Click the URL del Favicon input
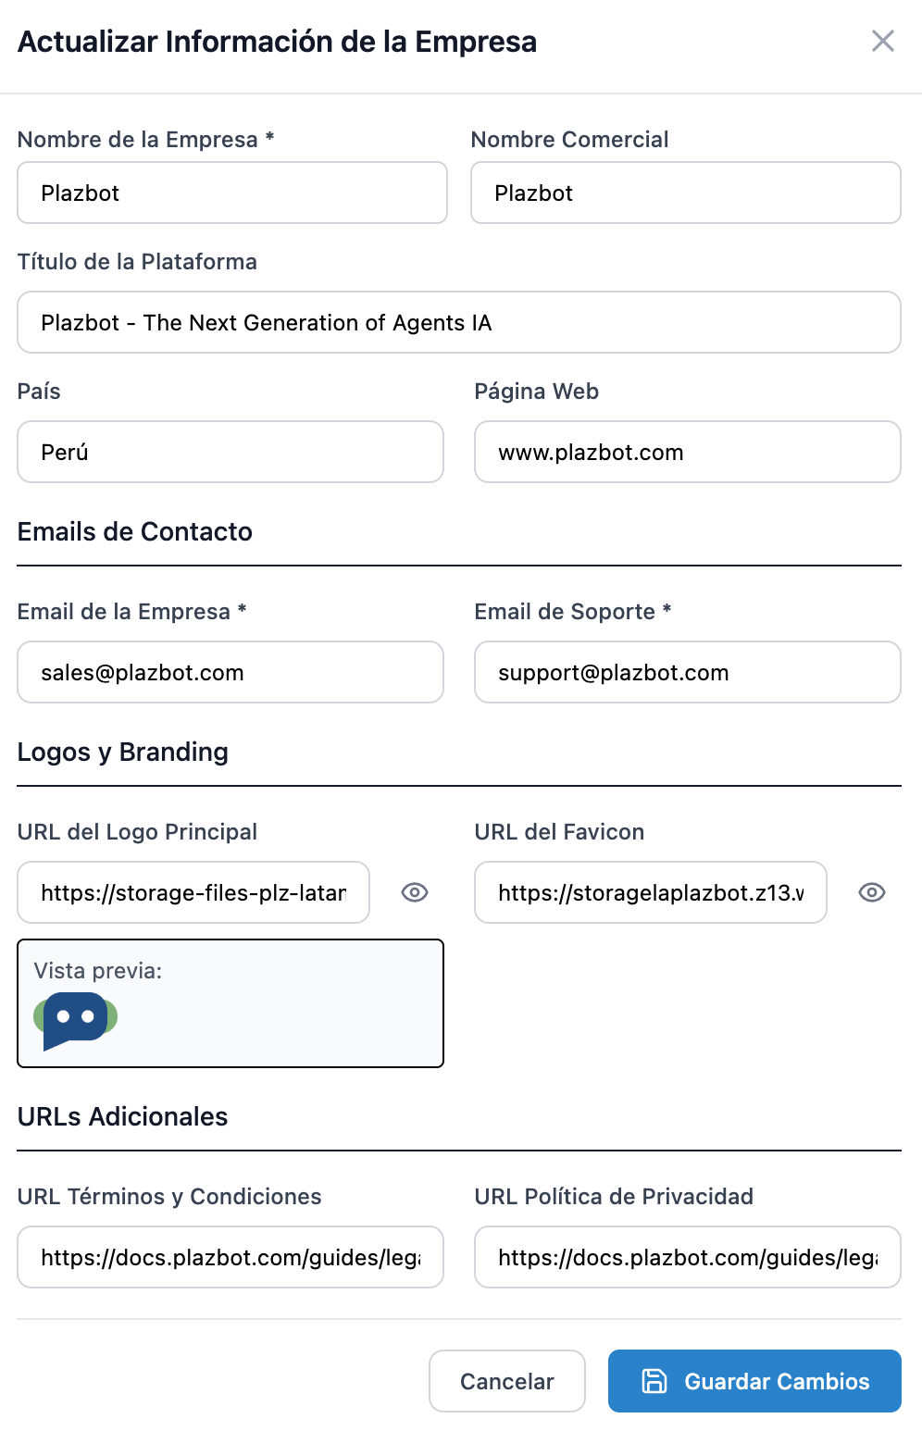Image resolution: width=922 pixels, height=1431 pixels. 651,892
